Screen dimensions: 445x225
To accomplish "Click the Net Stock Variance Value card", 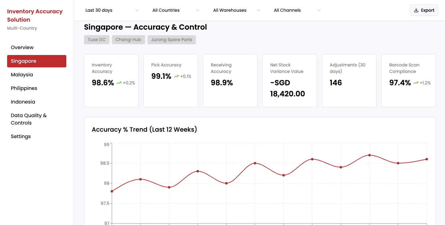I will tap(289, 81).
